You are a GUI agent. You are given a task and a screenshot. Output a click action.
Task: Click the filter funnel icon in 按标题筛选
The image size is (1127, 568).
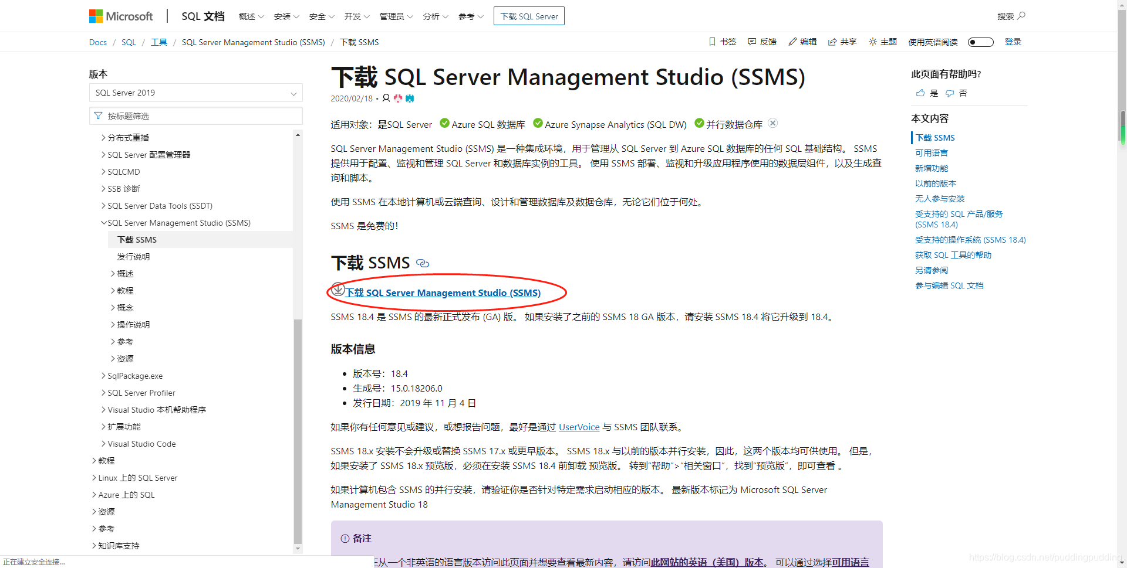click(x=98, y=116)
